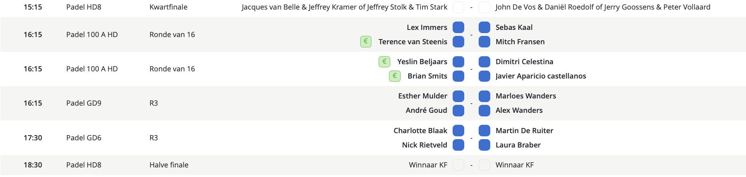Click empty score box next to Winnaar KF left

[458, 165]
